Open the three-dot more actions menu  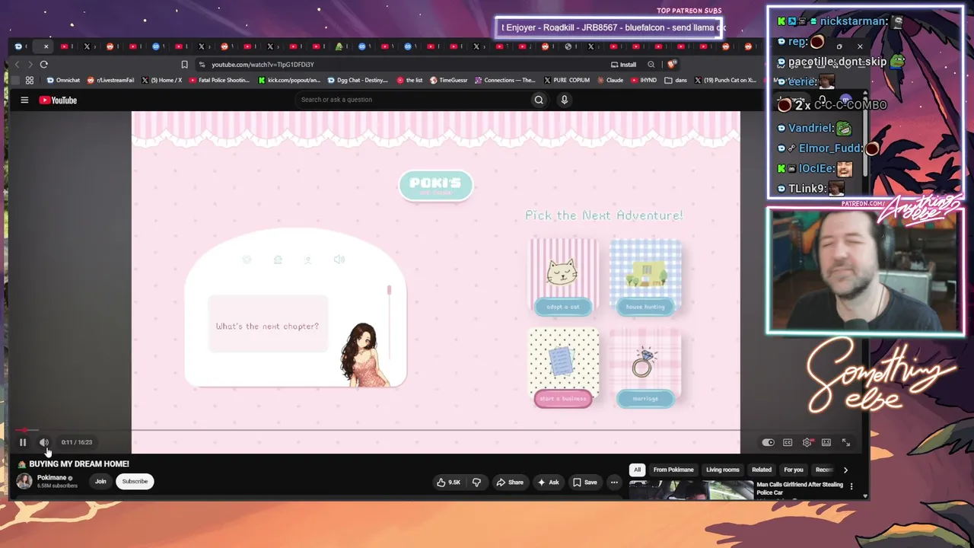pos(614,482)
